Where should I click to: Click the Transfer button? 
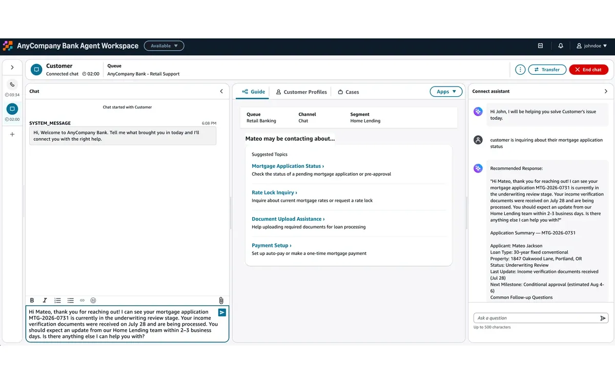tap(547, 70)
